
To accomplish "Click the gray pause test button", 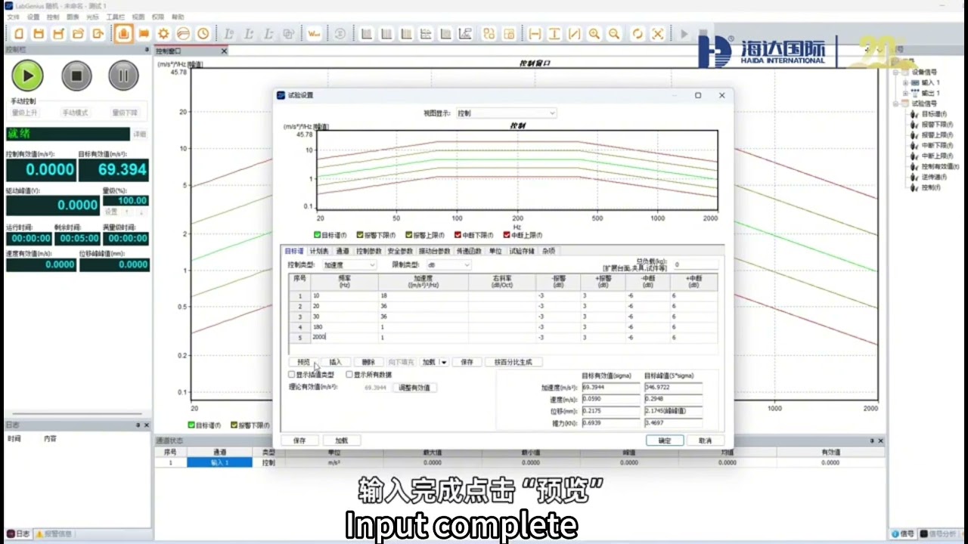I will pos(123,76).
